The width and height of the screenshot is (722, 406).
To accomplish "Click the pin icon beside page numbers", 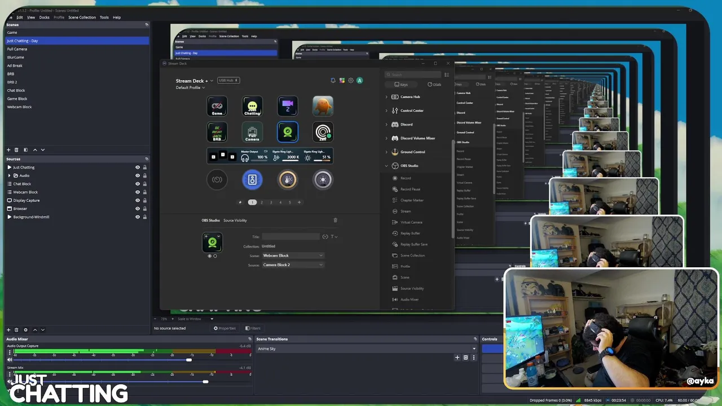I will pos(240,202).
